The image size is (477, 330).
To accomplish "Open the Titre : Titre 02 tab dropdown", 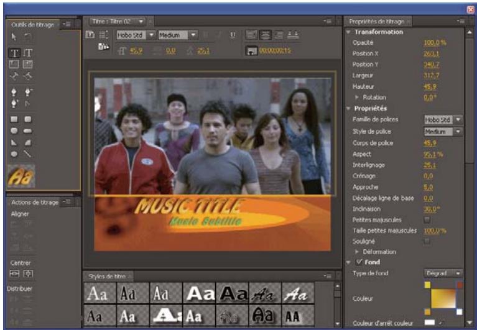I will point(141,22).
